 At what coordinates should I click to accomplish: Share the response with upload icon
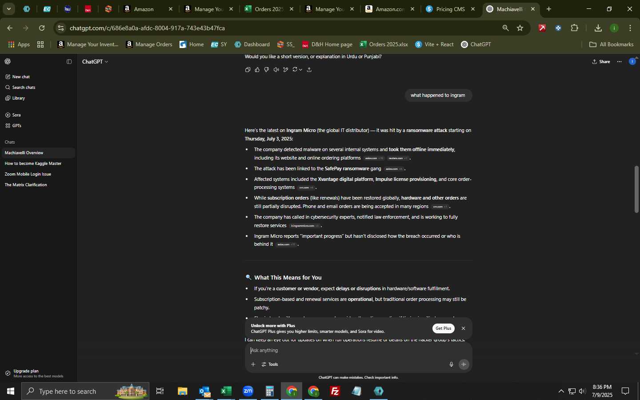coord(309,70)
